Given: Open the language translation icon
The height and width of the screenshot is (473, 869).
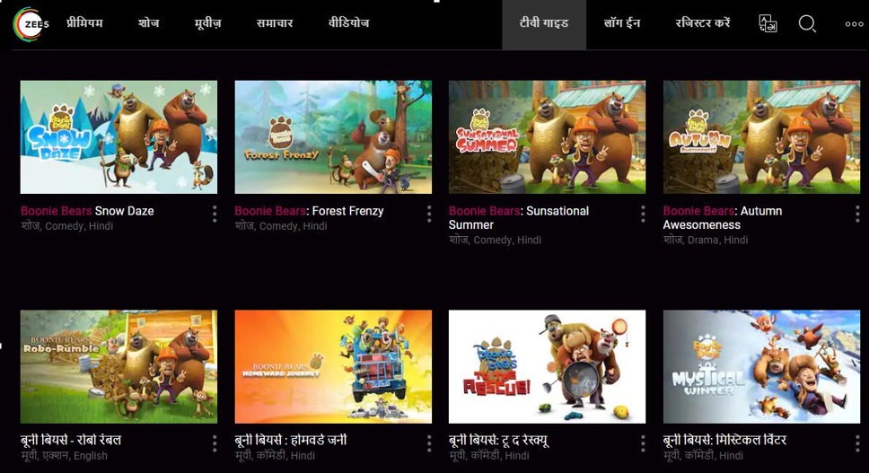Looking at the screenshot, I should pos(768,23).
